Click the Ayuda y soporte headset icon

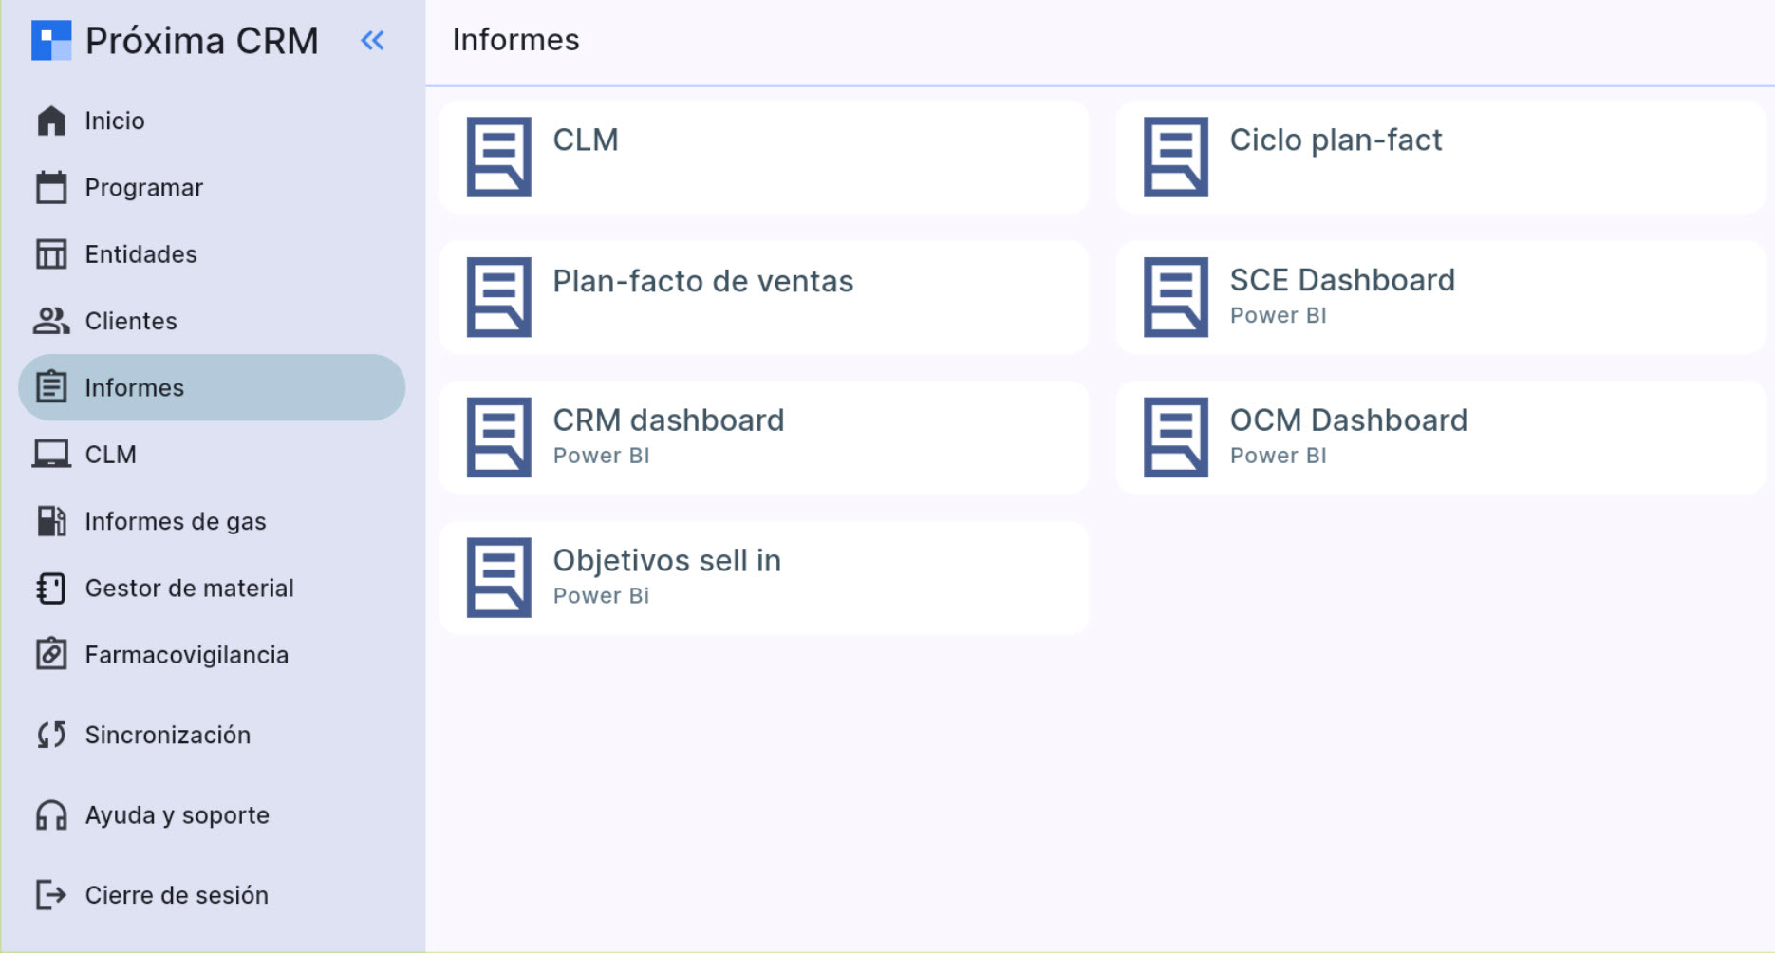tap(51, 815)
